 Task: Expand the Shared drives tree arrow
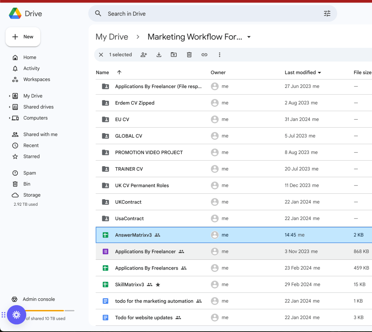9,107
